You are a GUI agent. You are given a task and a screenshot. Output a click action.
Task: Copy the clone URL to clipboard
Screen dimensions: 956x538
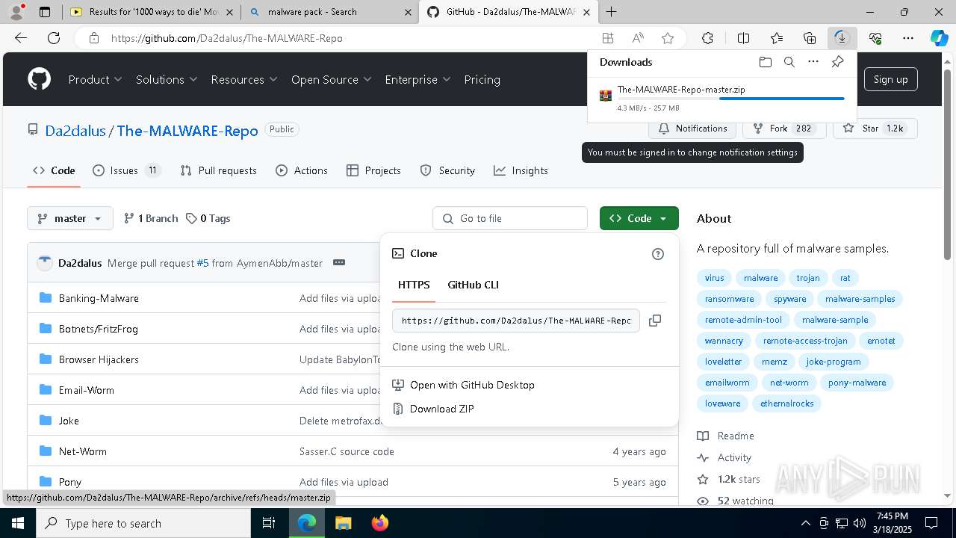click(x=655, y=321)
